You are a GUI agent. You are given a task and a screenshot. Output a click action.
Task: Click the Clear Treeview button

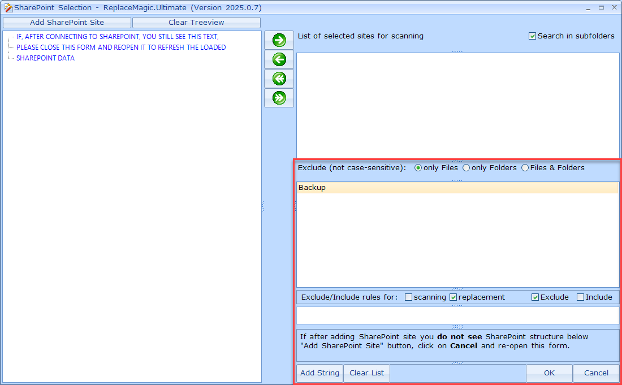(196, 23)
